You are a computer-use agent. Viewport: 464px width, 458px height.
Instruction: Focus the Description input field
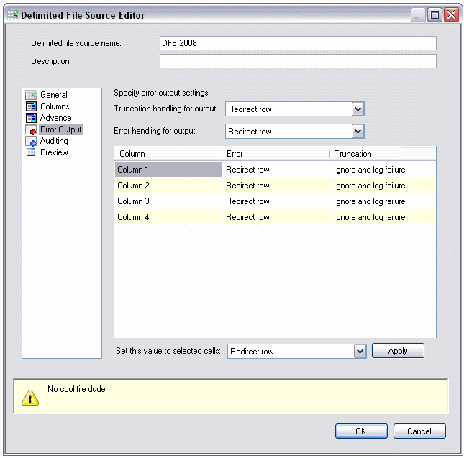(298, 61)
